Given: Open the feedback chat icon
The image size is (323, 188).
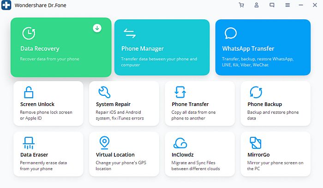Looking at the screenshot, I should [x=272, y=5].
